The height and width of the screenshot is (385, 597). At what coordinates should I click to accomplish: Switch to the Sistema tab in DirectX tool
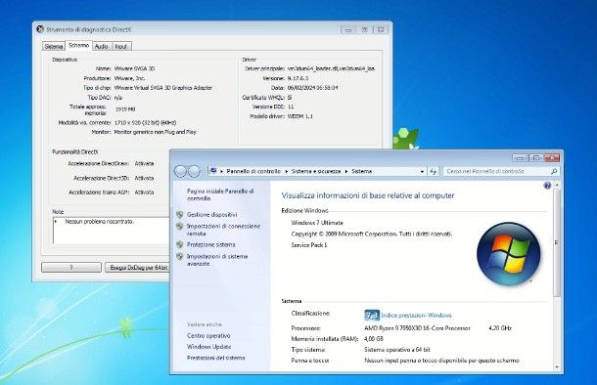(x=53, y=46)
